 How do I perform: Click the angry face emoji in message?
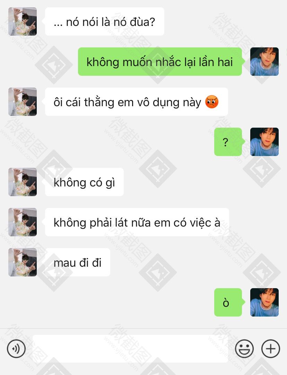pos(212,102)
